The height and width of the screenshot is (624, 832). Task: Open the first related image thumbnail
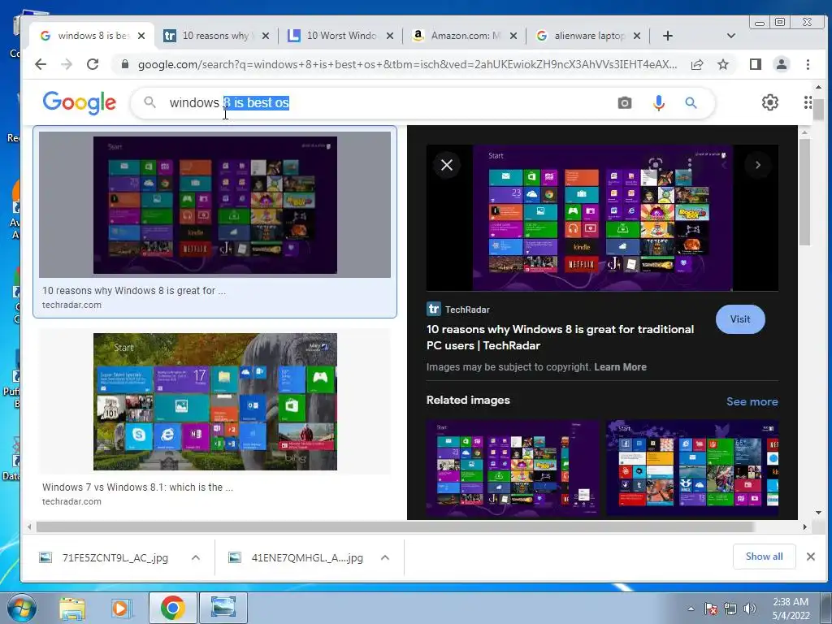(x=513, y=467)
